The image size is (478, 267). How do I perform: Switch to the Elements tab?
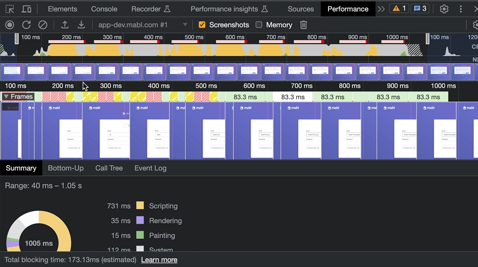pos(63,9)
